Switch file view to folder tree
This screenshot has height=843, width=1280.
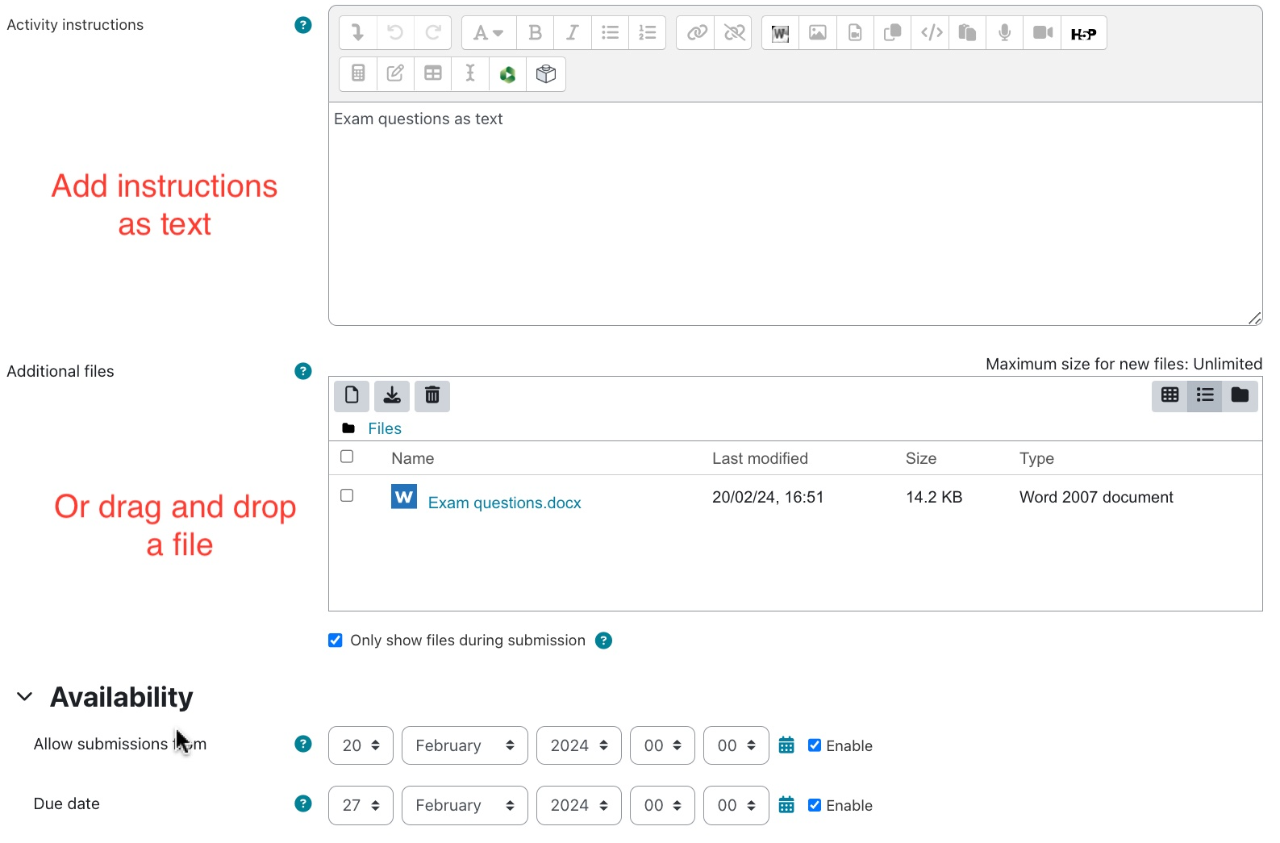[x=1240, y=395]
